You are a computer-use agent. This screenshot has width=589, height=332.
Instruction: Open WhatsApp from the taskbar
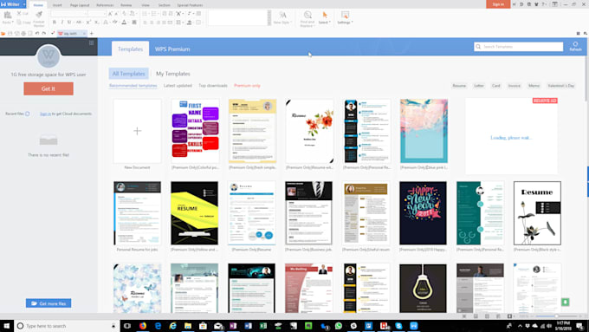339,326
